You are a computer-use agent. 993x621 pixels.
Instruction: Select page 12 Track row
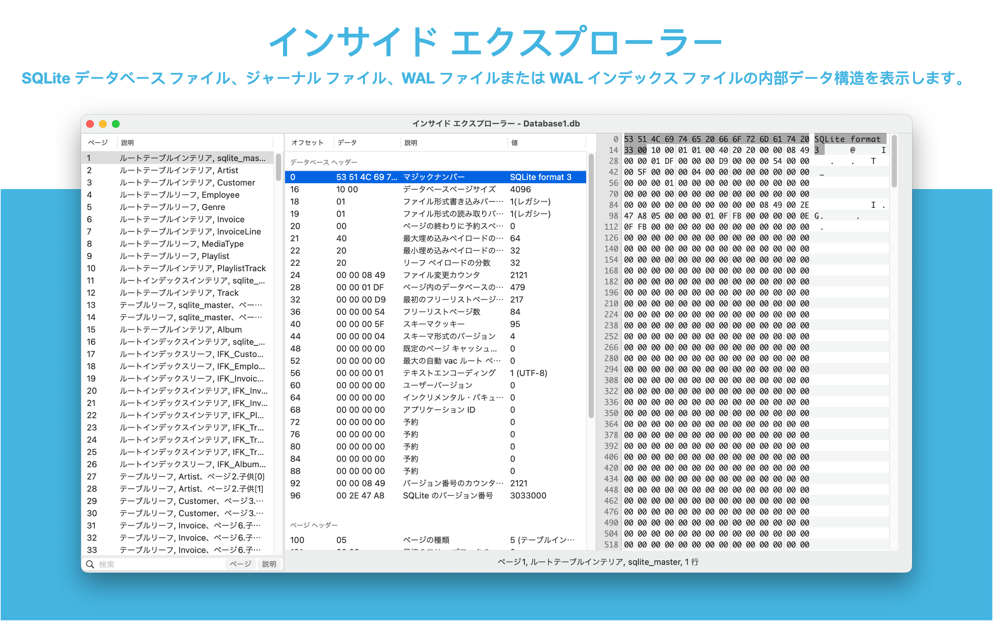[x=179, y=293]
